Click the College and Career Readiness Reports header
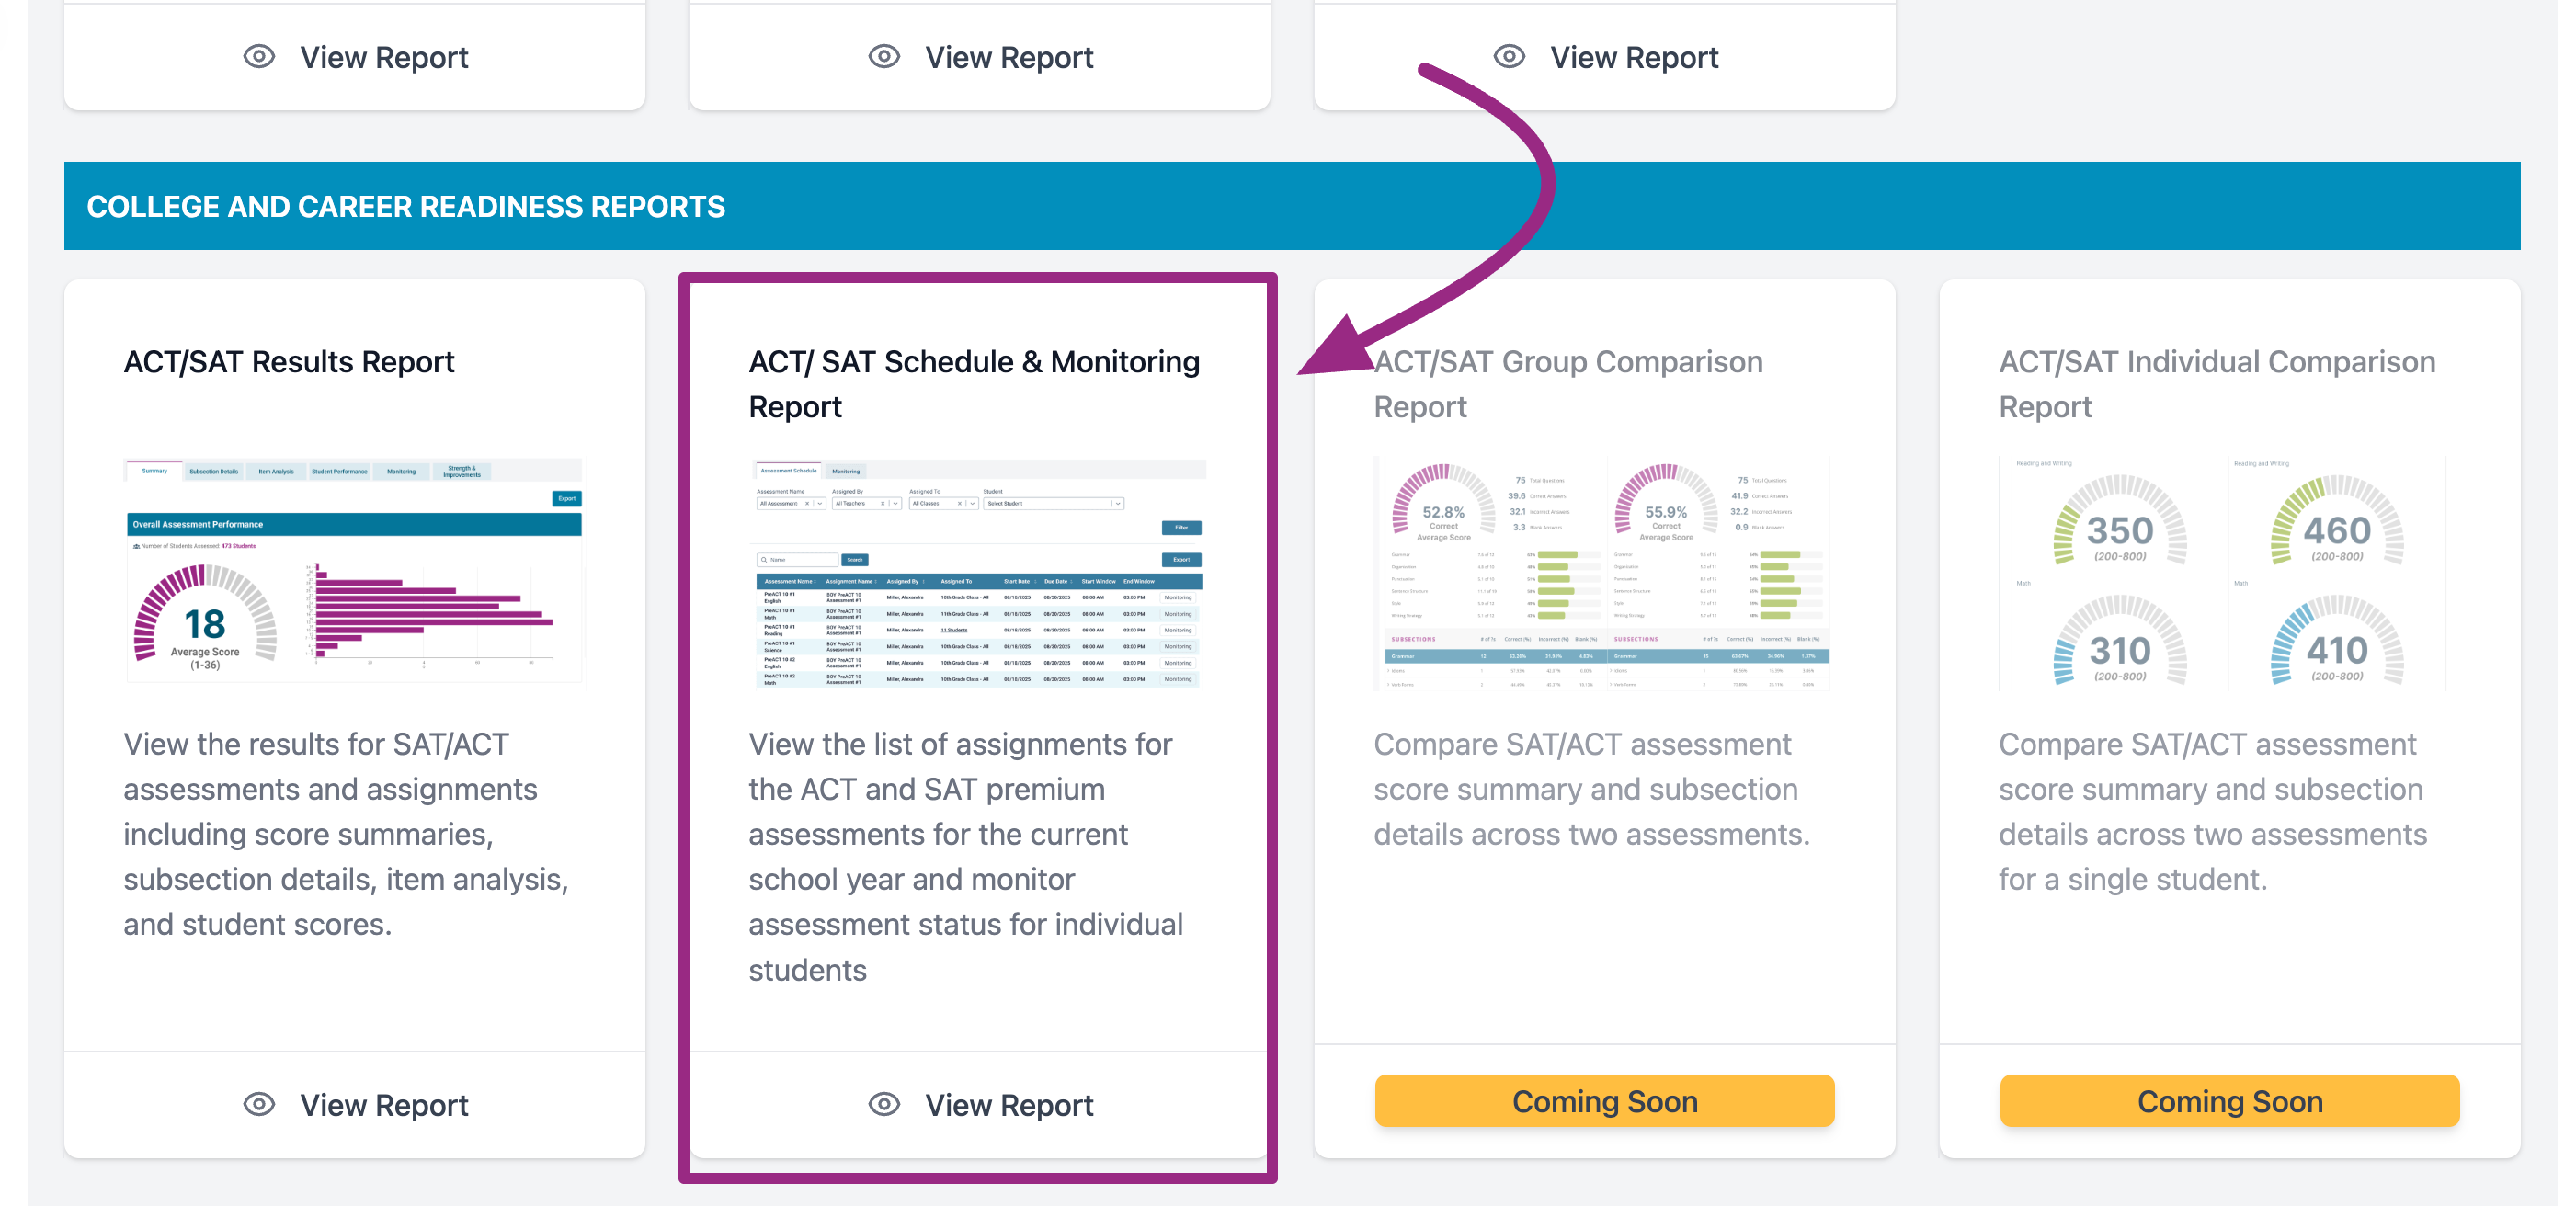The height and width of the screenshot is (1206, 2576). coord(406,207)
